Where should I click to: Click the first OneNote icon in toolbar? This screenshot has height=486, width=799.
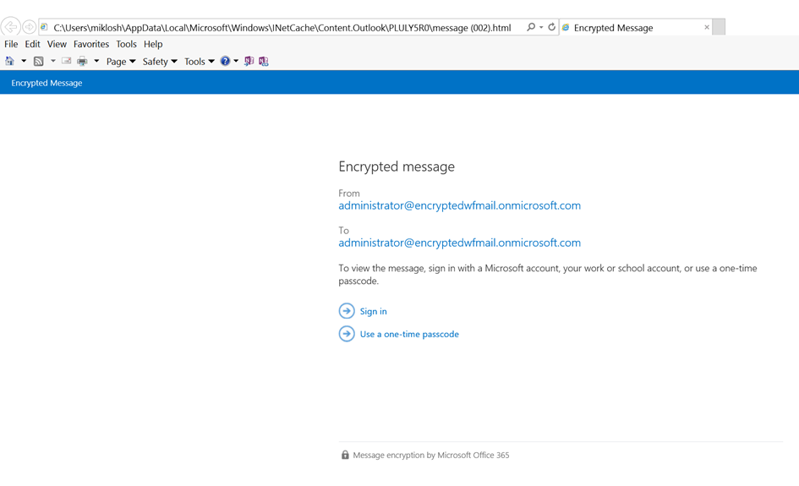[249, 61]
